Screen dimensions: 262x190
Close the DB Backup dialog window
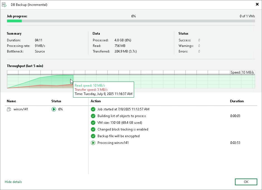(257, 4)
